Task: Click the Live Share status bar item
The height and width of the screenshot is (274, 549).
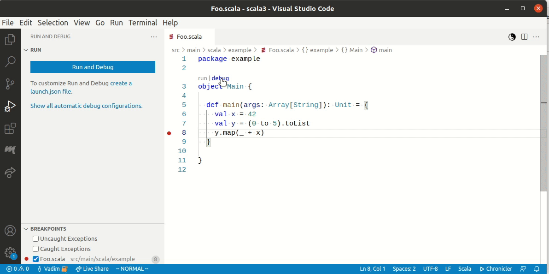Action: (92, 269)
